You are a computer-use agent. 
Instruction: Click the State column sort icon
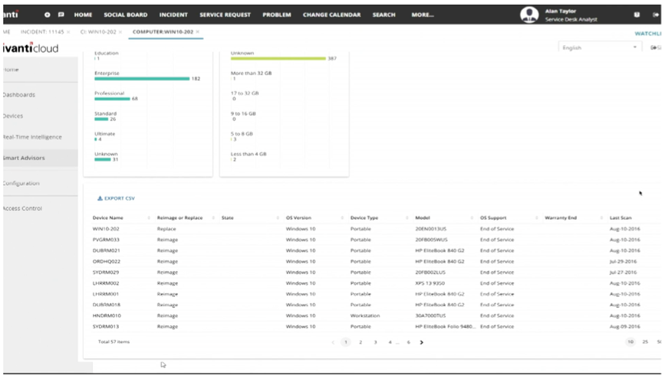pyautogui.click(x=278, y=217)
